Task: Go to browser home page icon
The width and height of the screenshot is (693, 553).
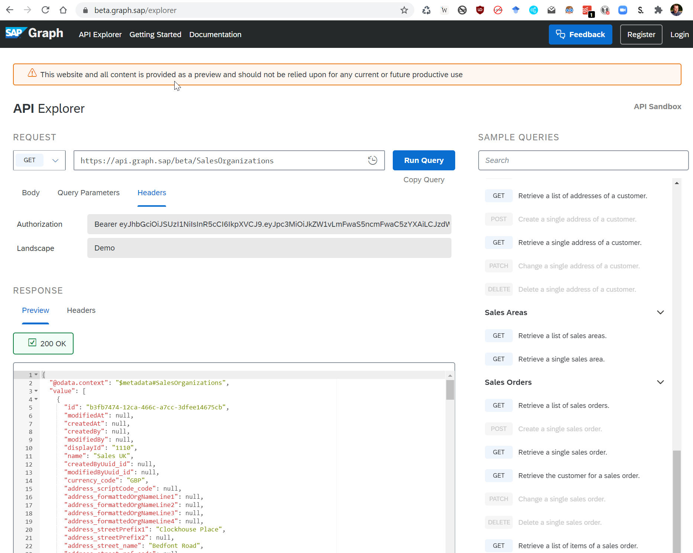Action: [63, 10]
